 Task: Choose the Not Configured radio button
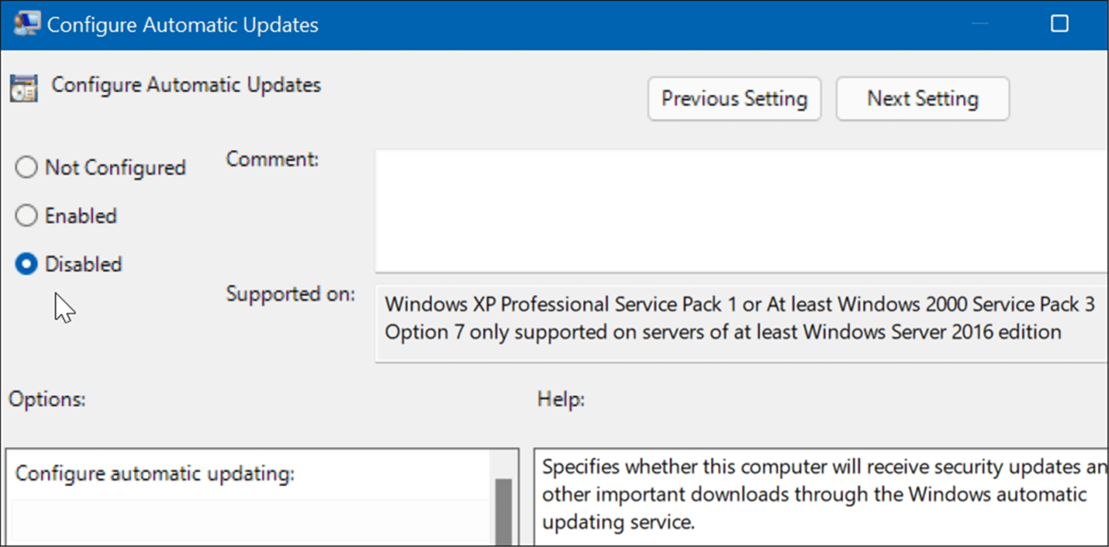click(x=27, y=167)
